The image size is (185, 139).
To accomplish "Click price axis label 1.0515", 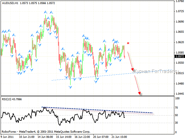I will 180,73.
